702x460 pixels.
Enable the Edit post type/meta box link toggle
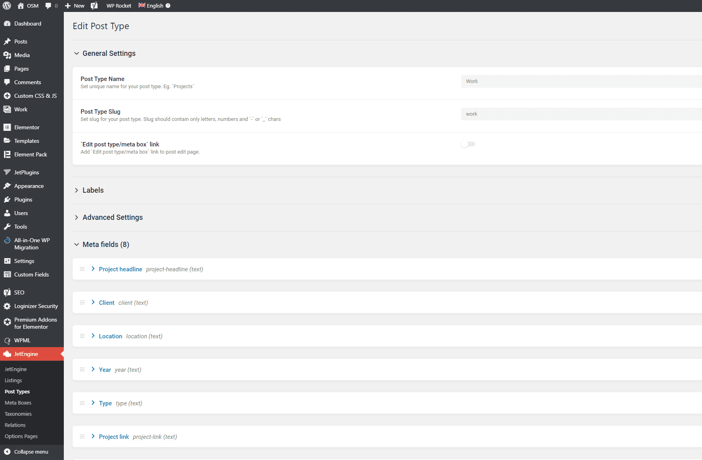pos(468,144)
